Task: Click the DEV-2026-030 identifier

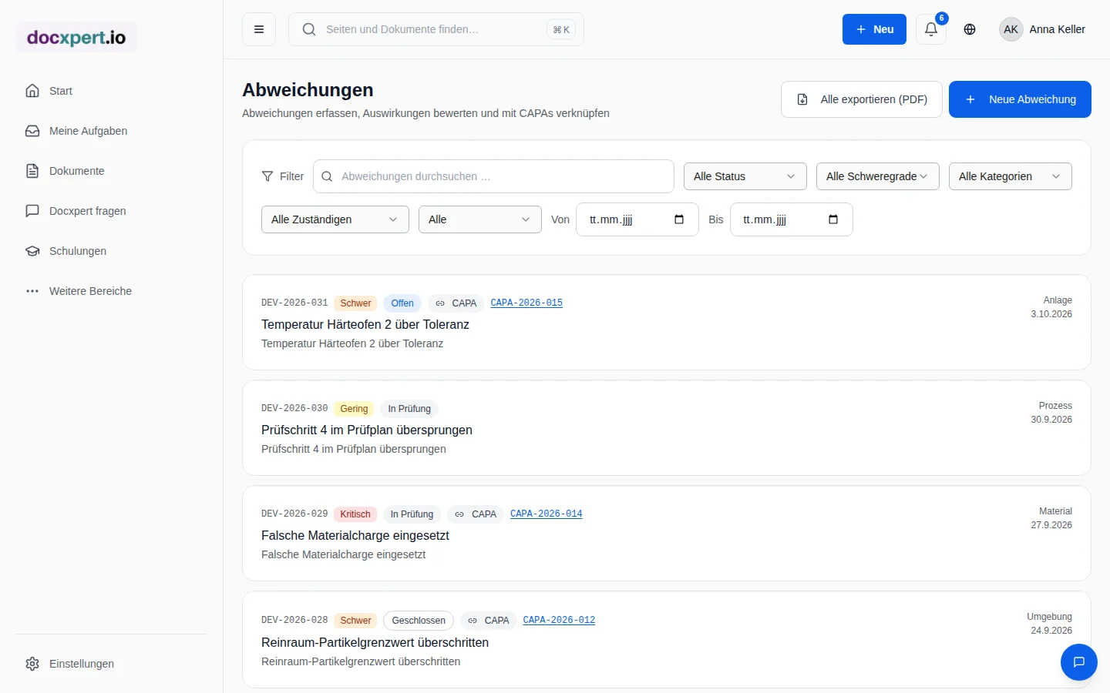Action: (294, 408)
